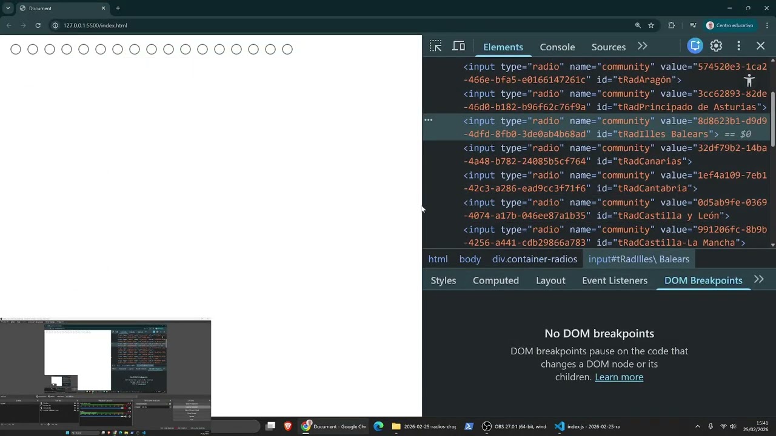
Task: Reload the page with the refresh icon
Action: click(38, 25)
